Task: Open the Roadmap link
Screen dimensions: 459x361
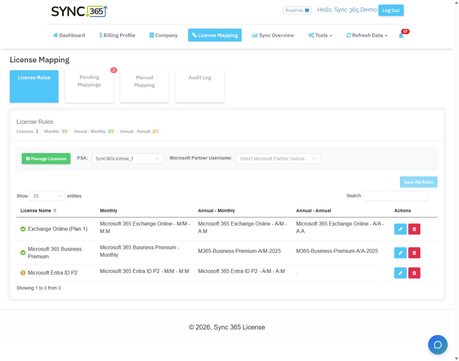Action: pyautogui.click(x=297, y=10)
